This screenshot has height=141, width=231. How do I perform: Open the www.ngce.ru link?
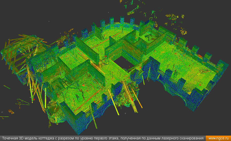pos(218,138)
